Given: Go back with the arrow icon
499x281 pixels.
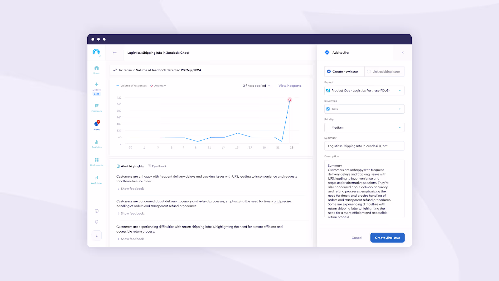Looking at the screenshot, I should 114,52.
